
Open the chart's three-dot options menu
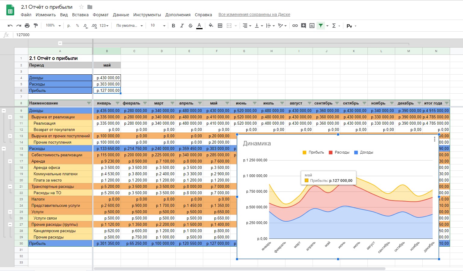pos(434,139)
